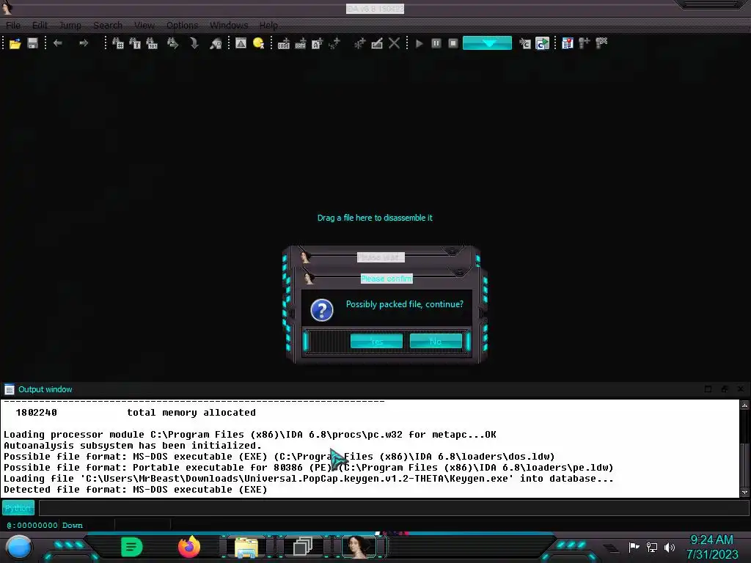Open the Jump menu
The image size is (751, 563).
coord(70,26)
